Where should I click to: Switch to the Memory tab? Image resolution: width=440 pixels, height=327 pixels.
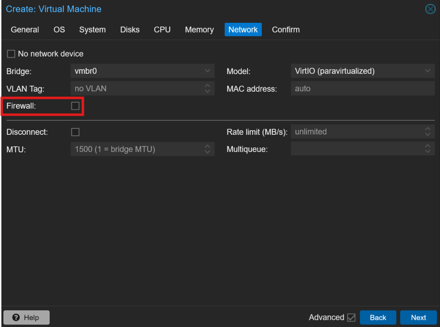pos(199,30)
